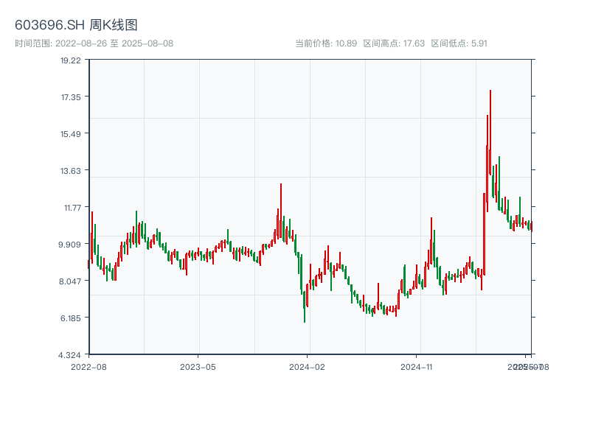This screenshot has width=590, height=442.
Task: Click the y-axis value 4.324
Action: click(69, 355)
